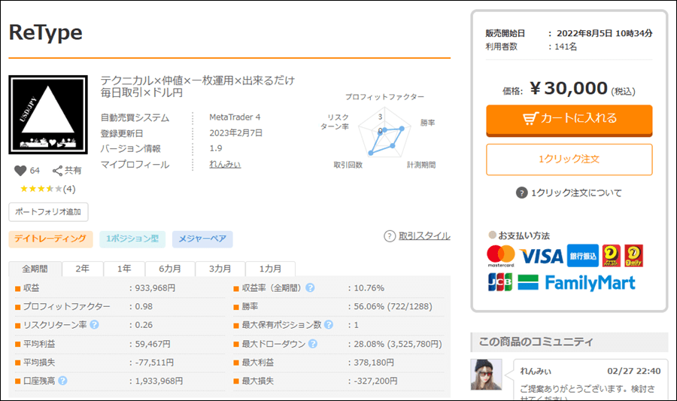Click help icon next to 口座残高
The width and height of the screenshot is (677, 401).
[x=63, y=381]
